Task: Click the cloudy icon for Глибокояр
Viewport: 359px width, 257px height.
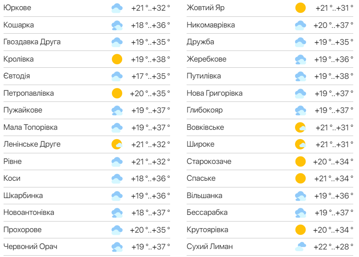Action: click(x=301, y=110)
